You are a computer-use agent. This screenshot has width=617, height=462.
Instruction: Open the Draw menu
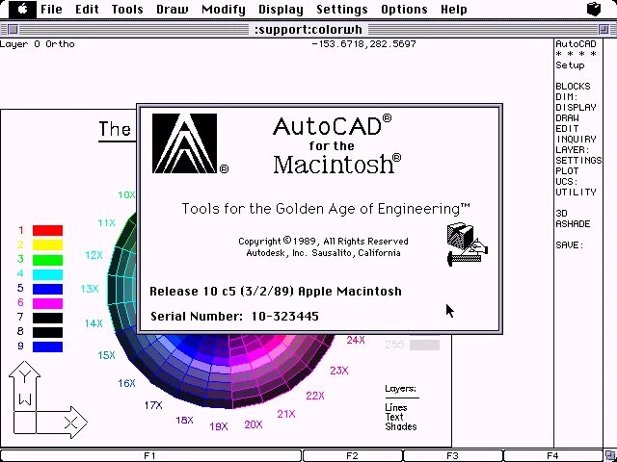[173, 9]
